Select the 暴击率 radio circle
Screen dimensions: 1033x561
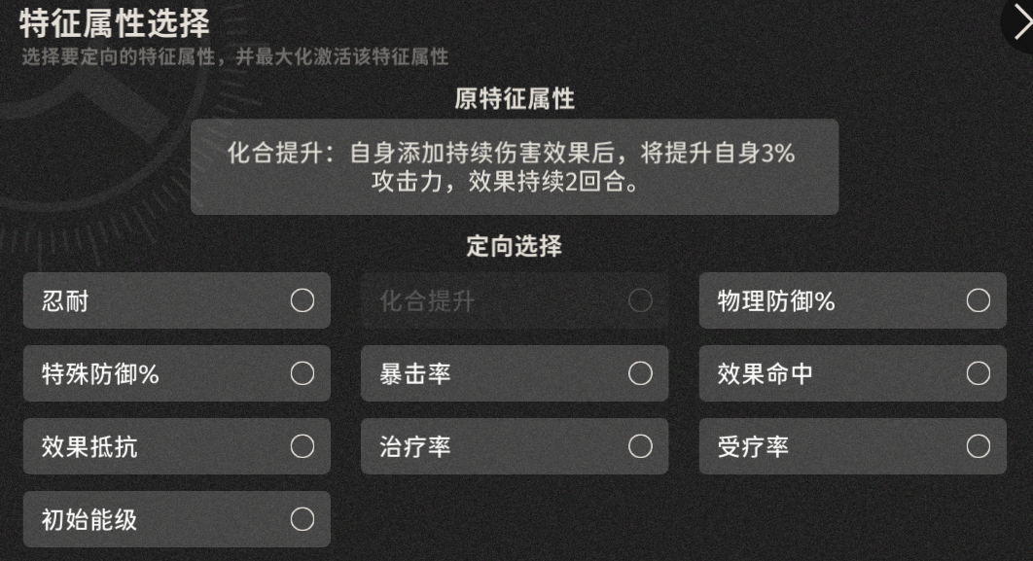point(640,373)
